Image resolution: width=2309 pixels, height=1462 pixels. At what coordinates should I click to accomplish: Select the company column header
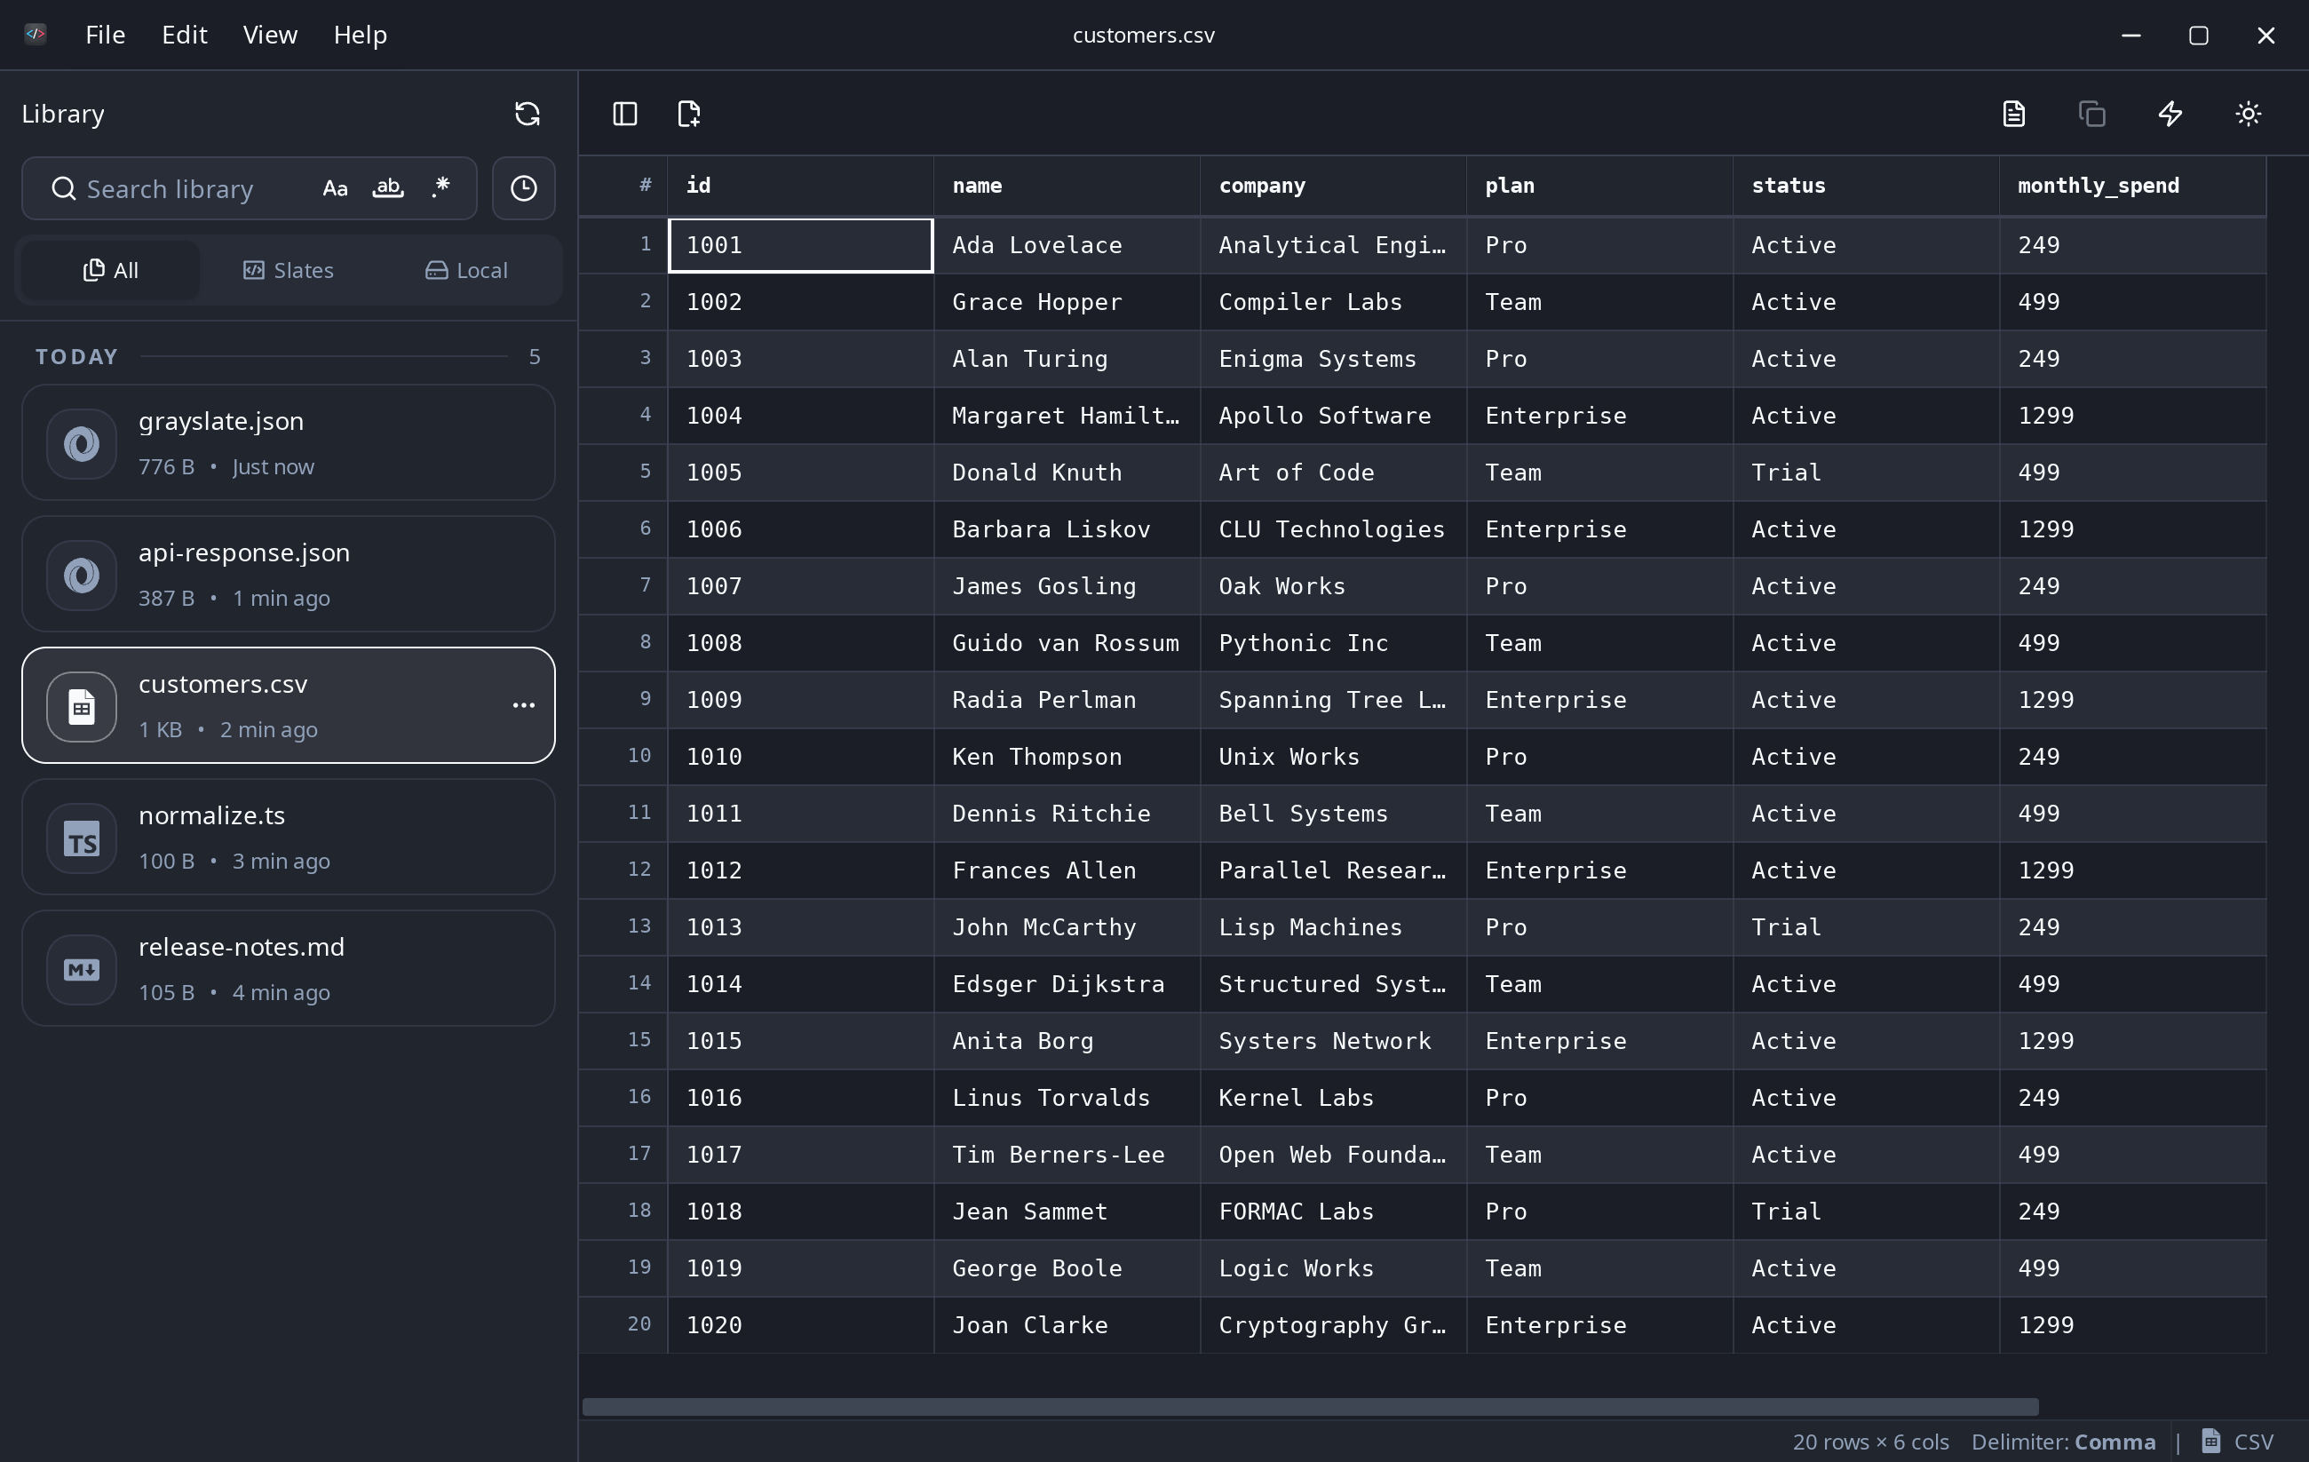click(x=1334, y=187)
